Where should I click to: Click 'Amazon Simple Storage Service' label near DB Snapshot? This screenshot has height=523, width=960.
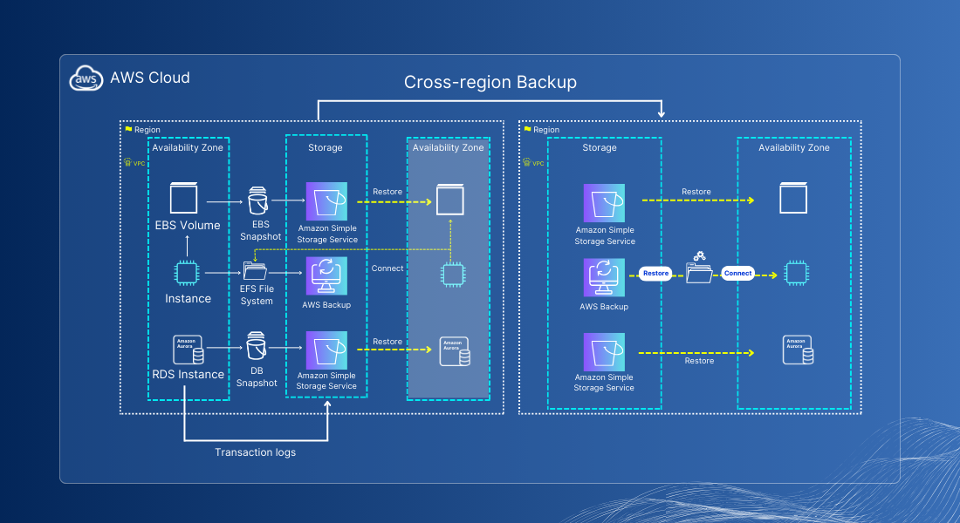tap(326, 380)
